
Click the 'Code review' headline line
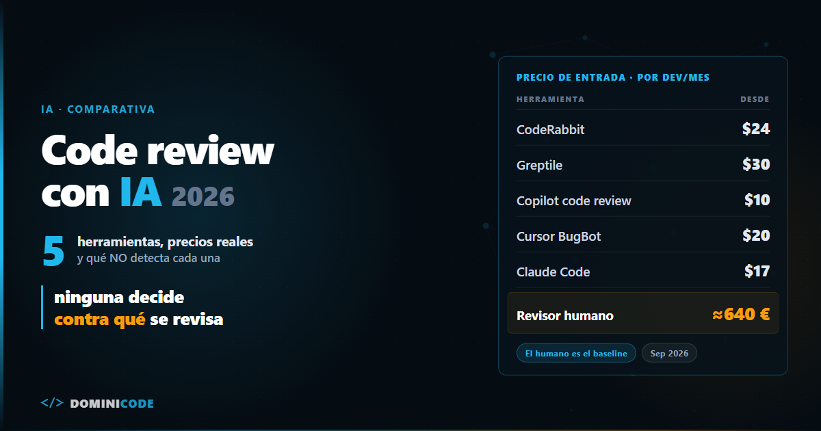pyautogui.click(x=157, y=151)
